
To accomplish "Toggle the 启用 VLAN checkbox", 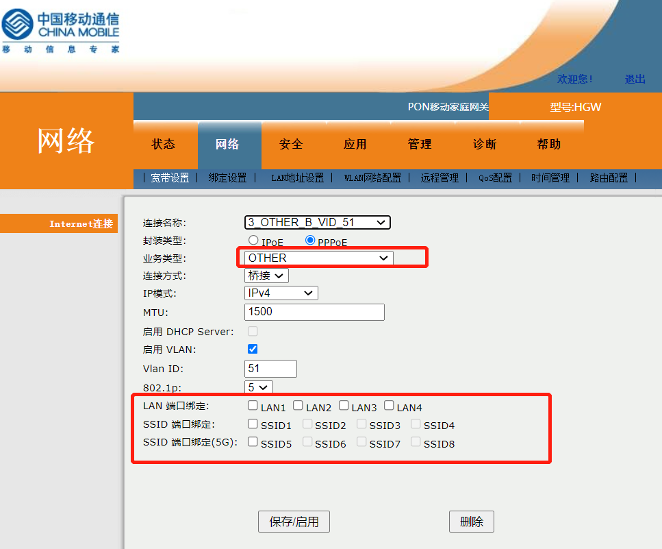I will point(253,349).
